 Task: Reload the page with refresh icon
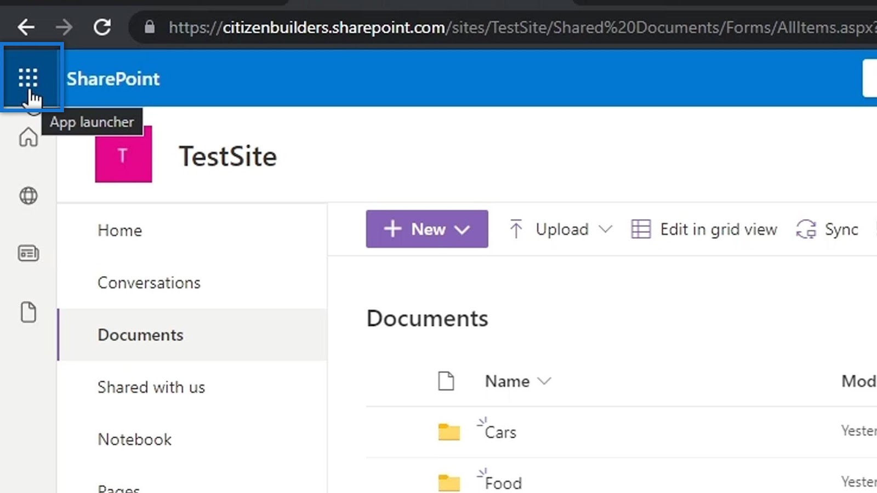[x=102, y=27]
